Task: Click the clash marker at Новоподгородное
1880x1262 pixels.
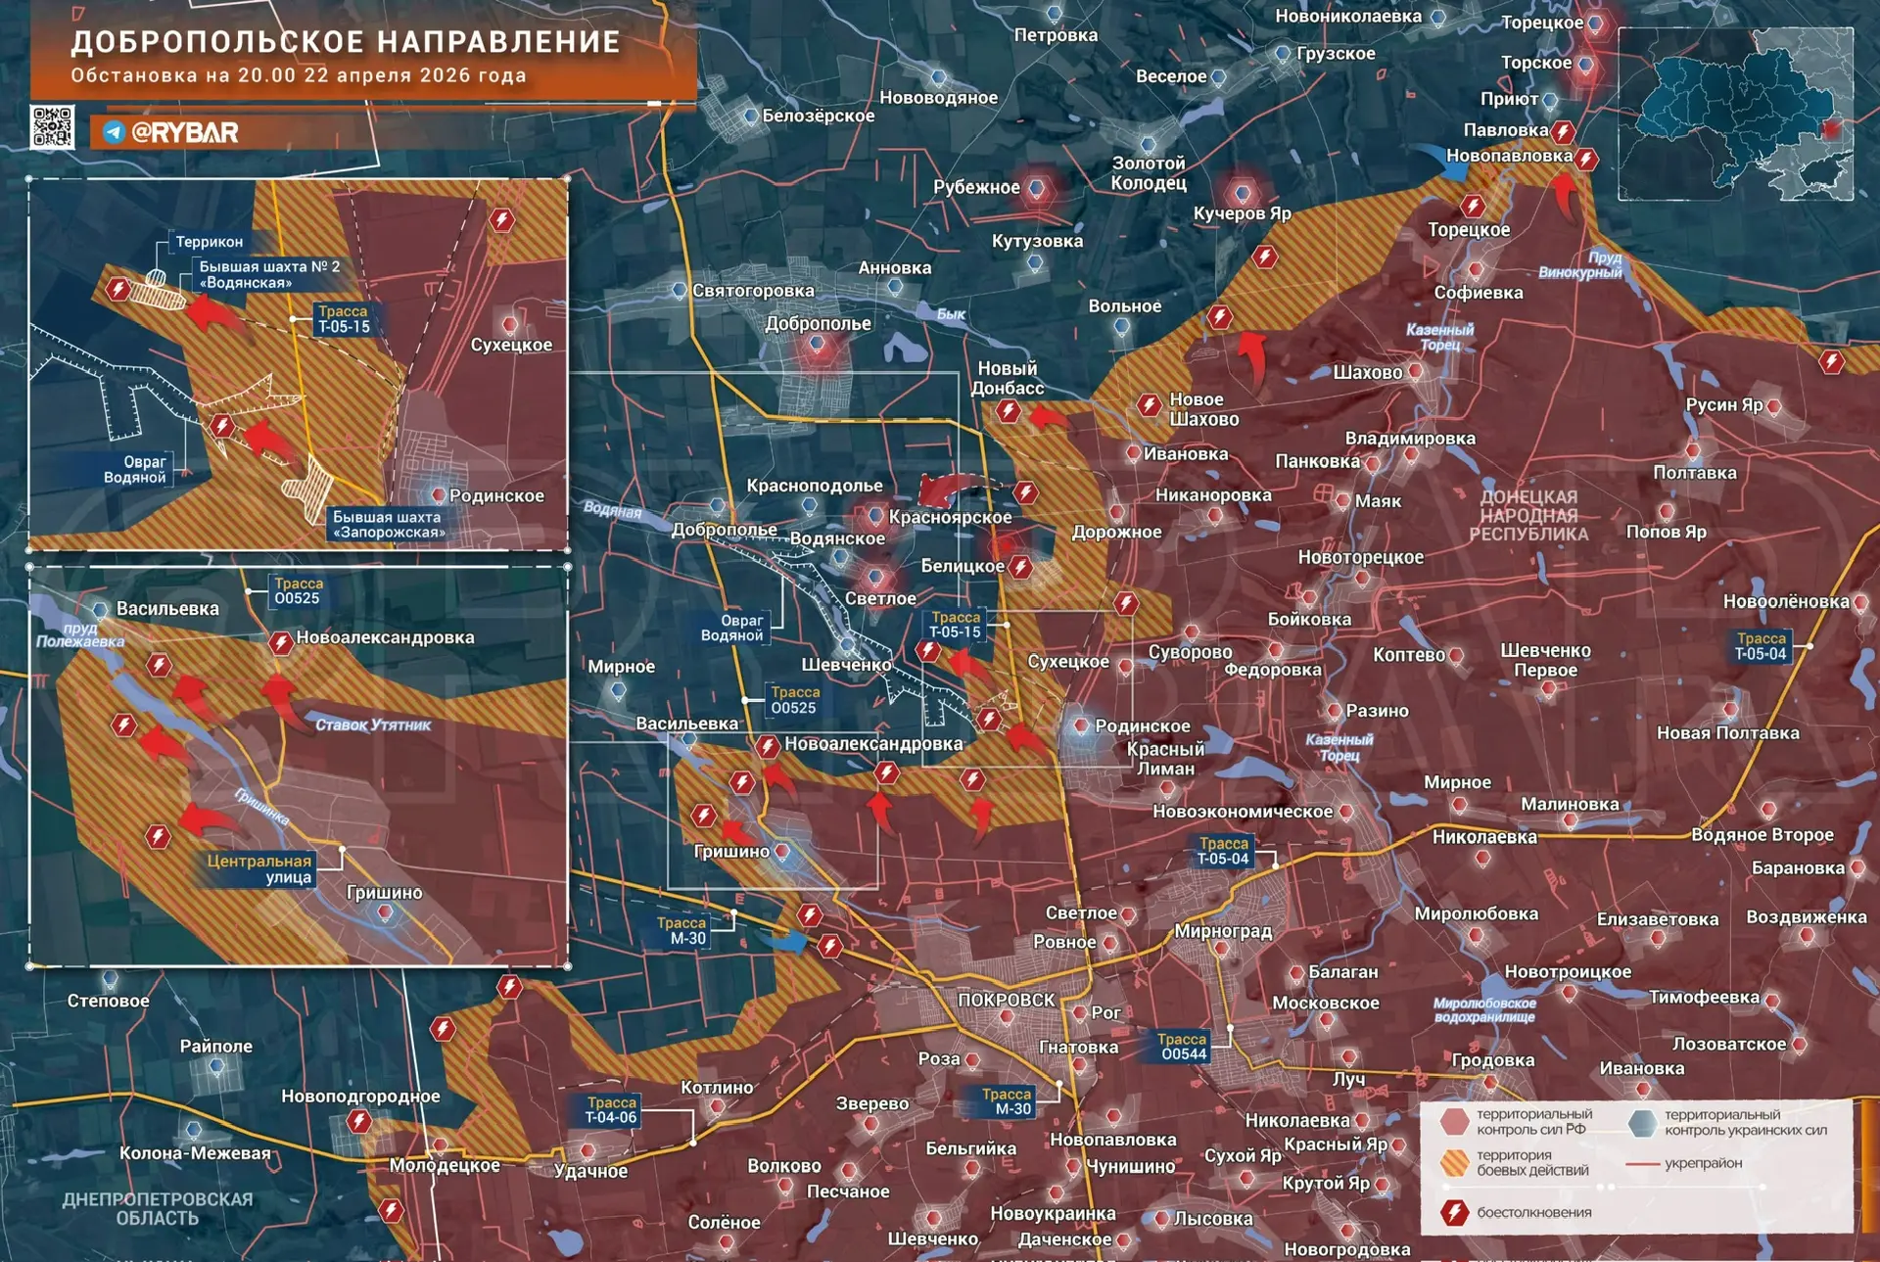Action: (x=360, y=1121)
